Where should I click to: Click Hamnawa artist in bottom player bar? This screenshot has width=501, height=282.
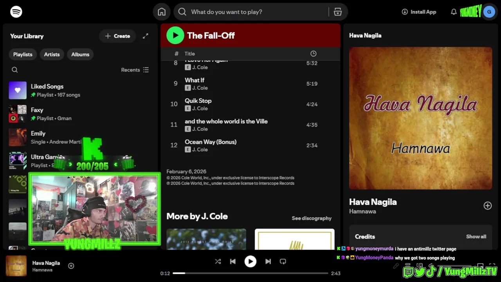click(x=42, y=270)
